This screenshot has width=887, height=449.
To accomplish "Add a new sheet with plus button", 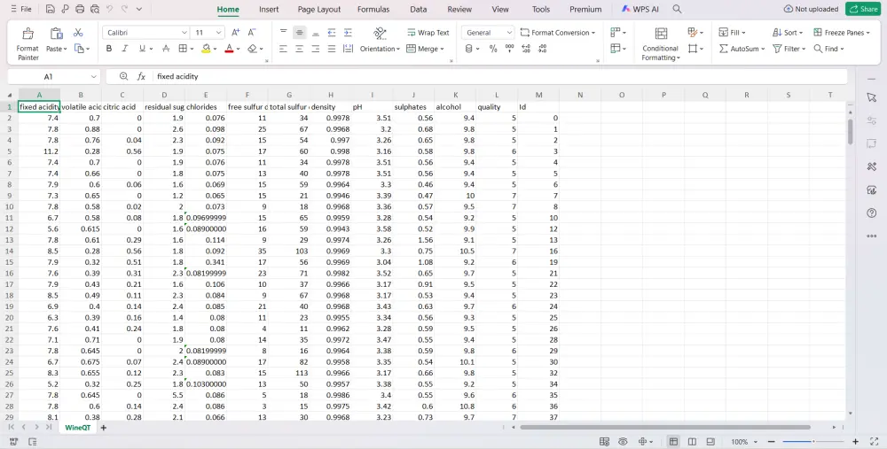I will pyautogui.click(x=104, y=428).
